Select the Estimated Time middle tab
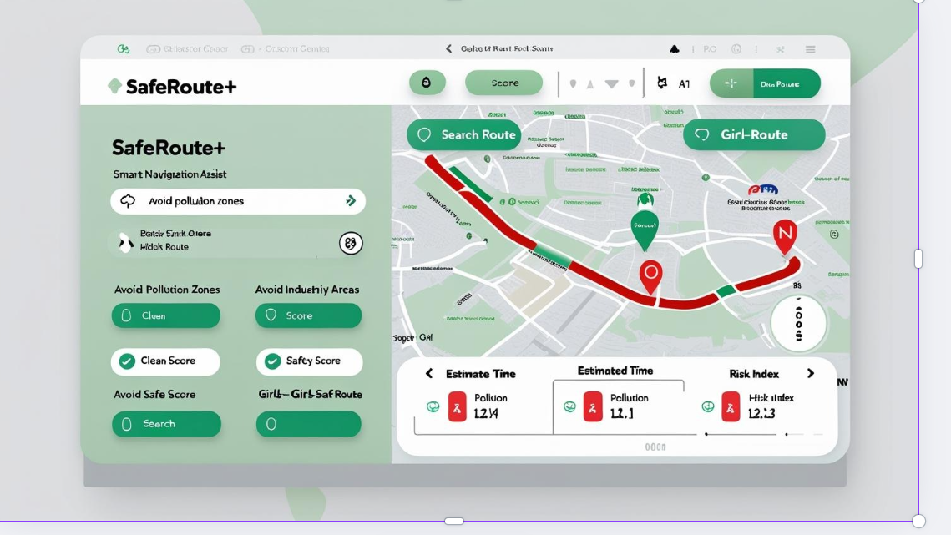 615,371
